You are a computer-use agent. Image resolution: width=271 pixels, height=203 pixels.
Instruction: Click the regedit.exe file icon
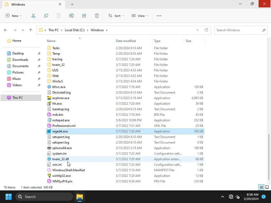click(x=49, y=131)
